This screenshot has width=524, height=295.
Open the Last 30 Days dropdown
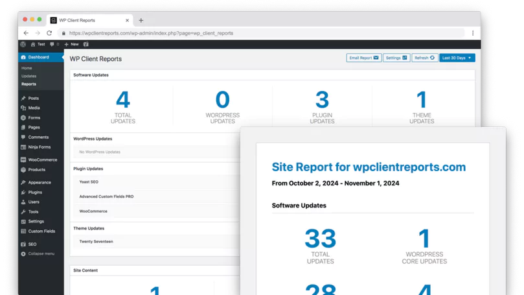457,58
